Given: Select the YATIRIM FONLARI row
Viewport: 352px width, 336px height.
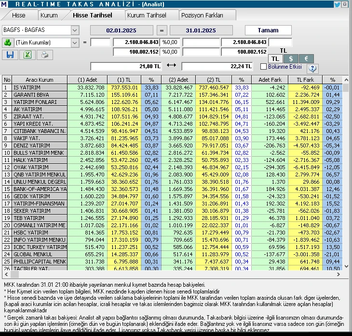Looking at the screenshot, I should click(x=172, y=102).
